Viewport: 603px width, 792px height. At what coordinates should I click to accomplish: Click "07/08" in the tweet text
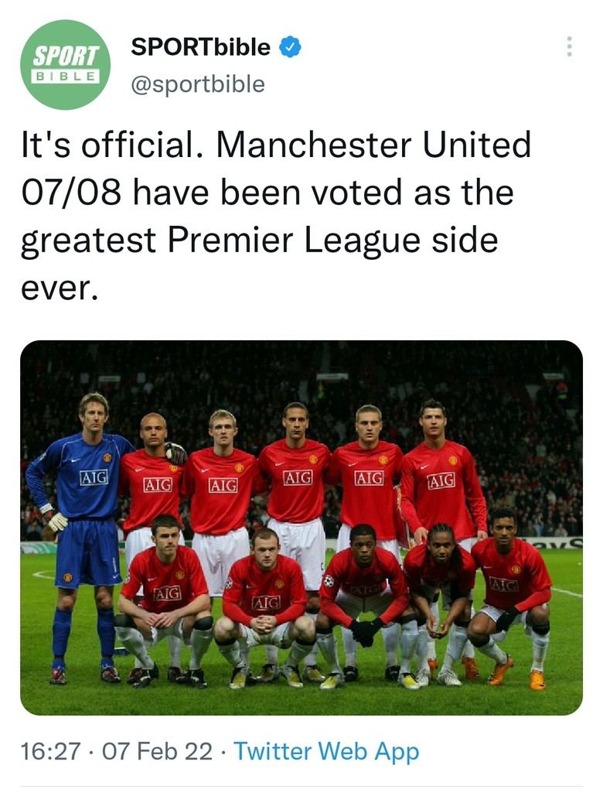(70, 193)
